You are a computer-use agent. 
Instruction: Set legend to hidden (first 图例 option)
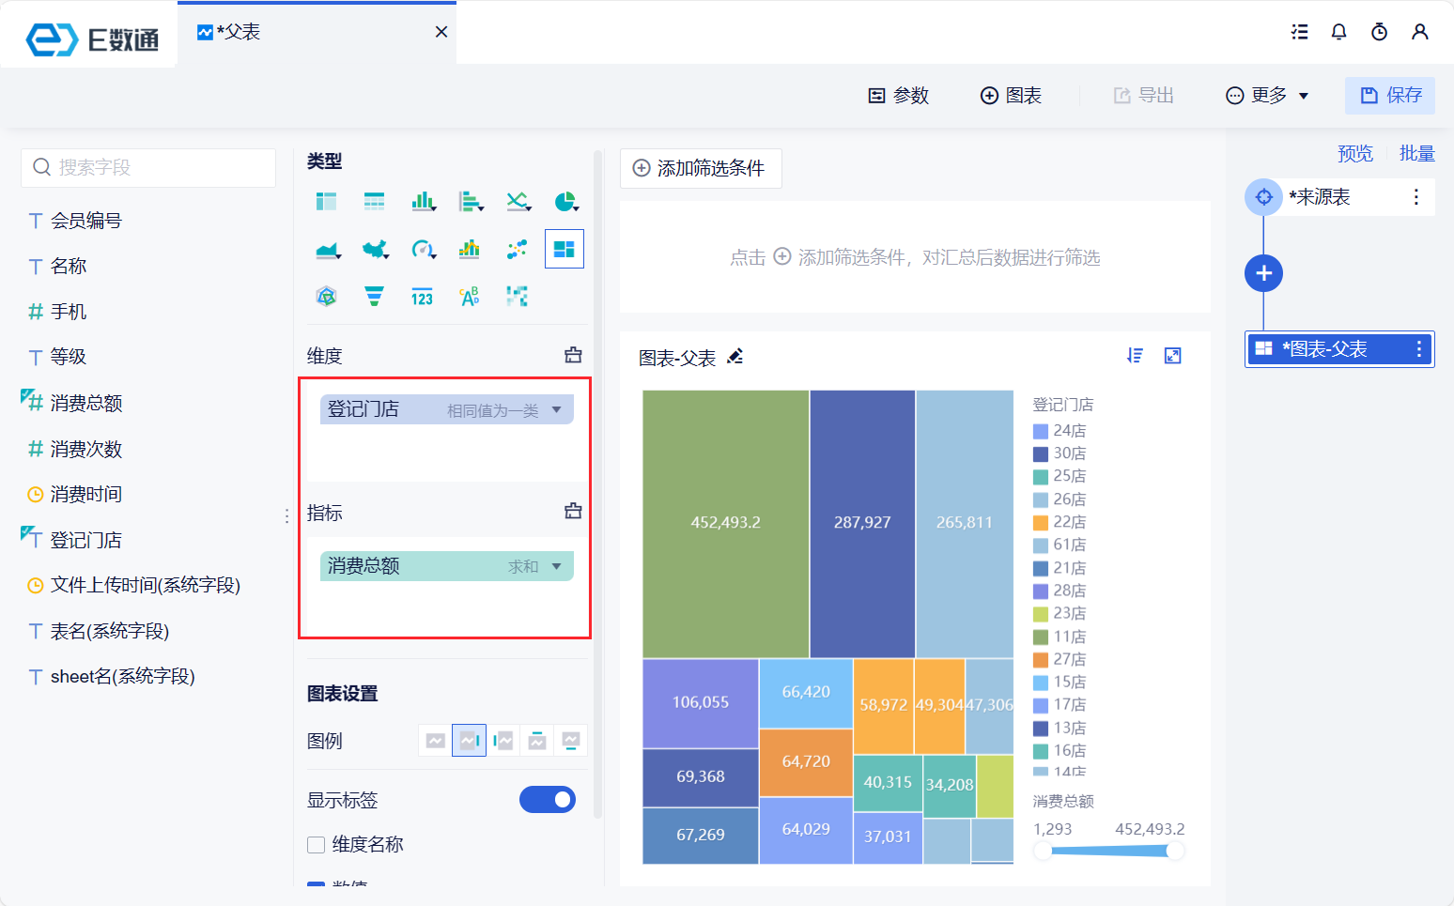(436, 741)
